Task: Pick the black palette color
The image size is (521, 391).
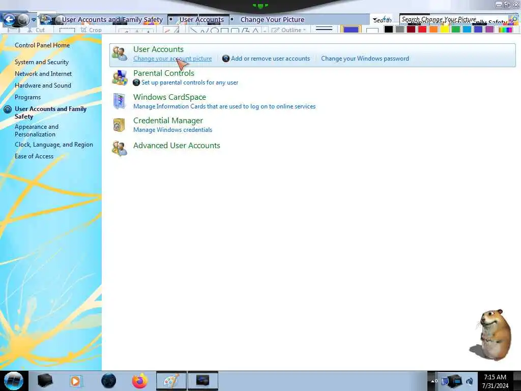Action: 388,29
